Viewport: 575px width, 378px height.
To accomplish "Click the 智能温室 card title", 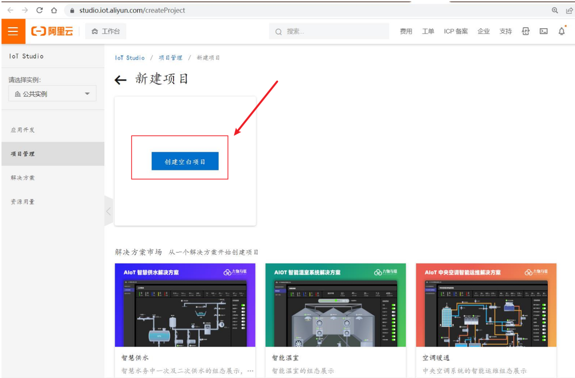I will [x=285, y=357].
